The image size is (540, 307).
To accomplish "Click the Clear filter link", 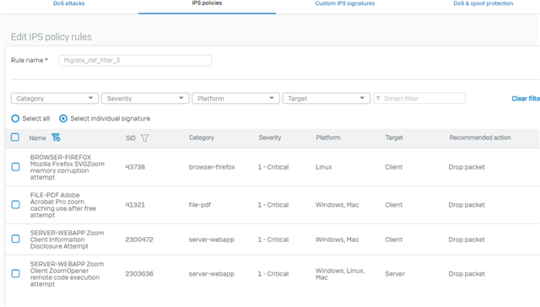I will click(x=526, y=99).
